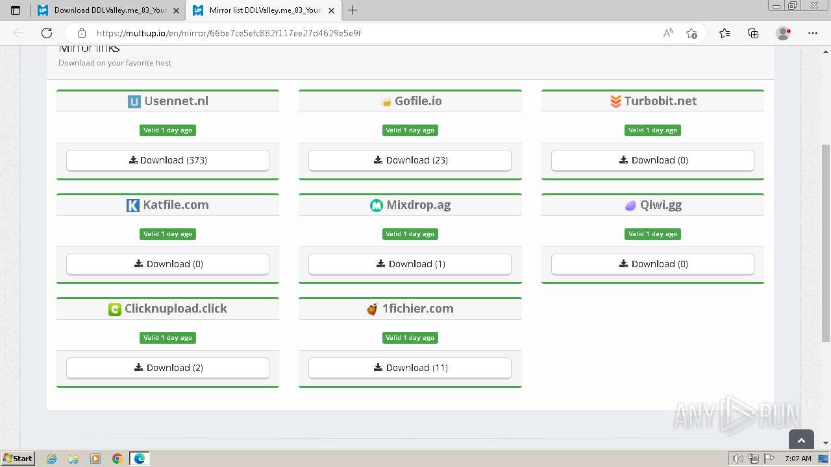This screenshot has height=467, width=831.
Task: Refresh the current page
Action: tap(47, 33)
